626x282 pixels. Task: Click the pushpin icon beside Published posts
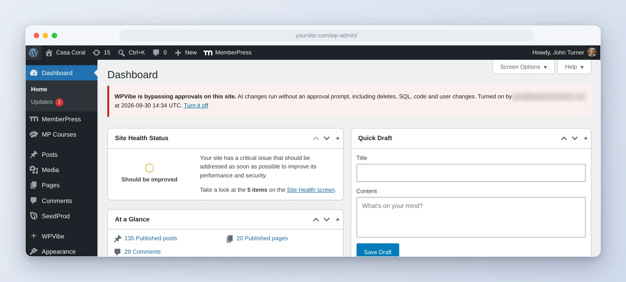[x=118, y=239]
